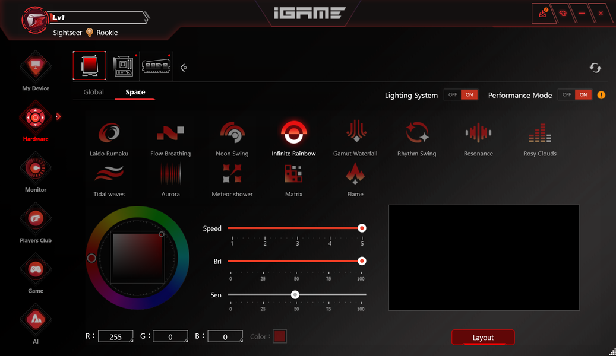
Task: Select the motherboard device icon
Action: pyautogui.click(x=123, y=66)
